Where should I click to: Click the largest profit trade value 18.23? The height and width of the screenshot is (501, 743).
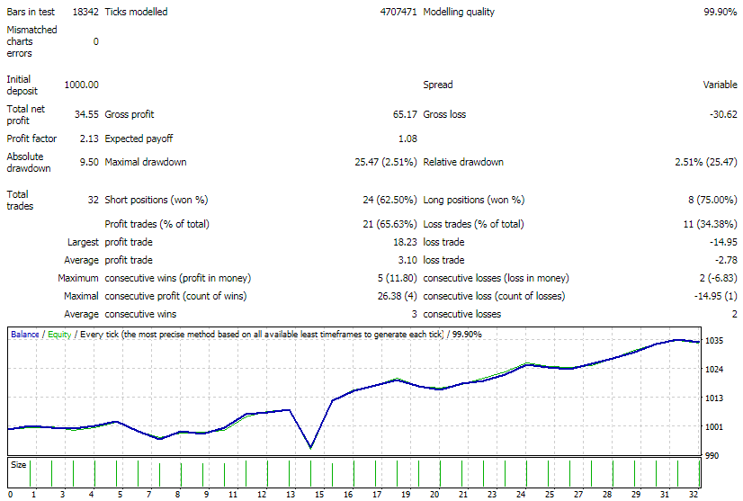coord(405,242)
